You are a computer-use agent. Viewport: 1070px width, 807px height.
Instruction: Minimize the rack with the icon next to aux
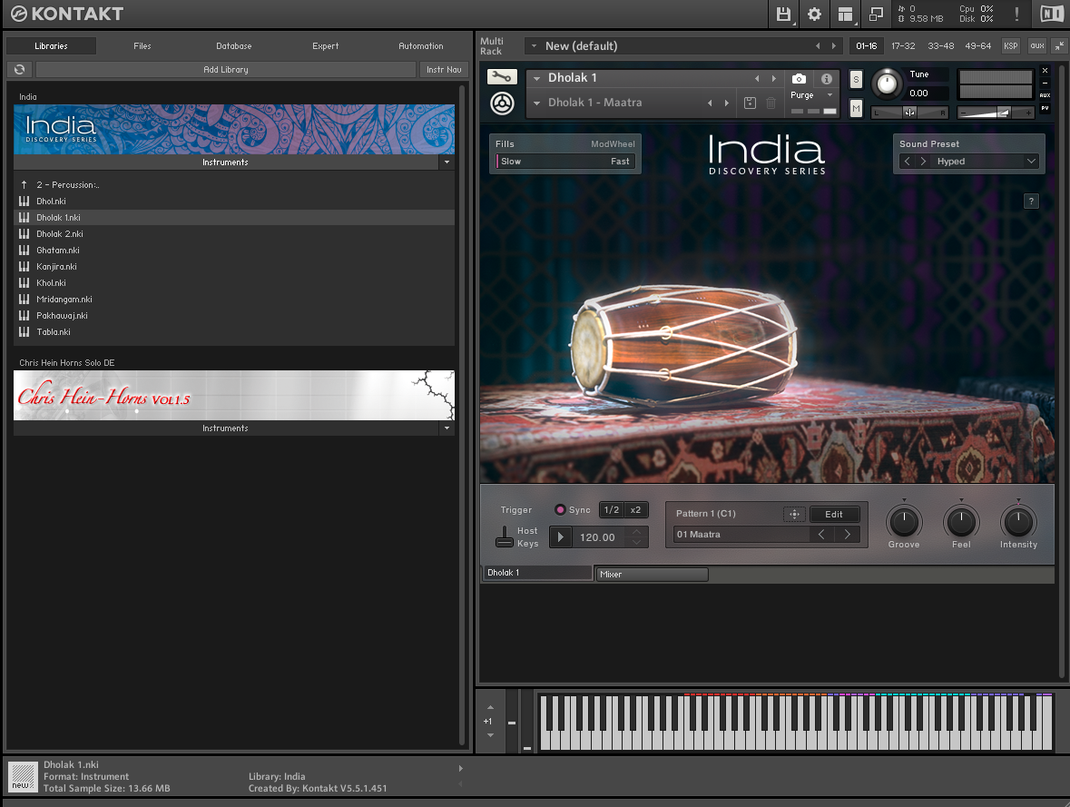1058,45
